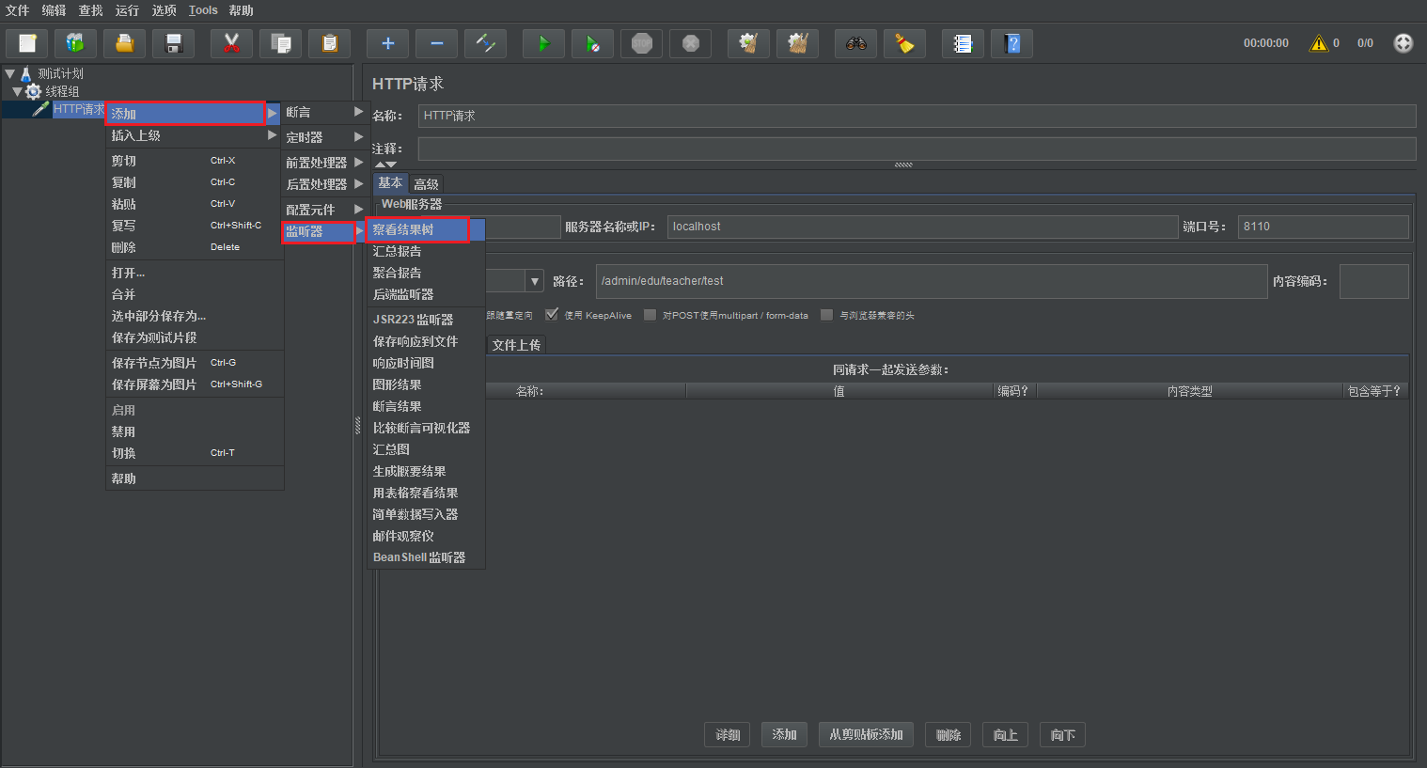Click the 向上 button

tap(1006, 735)
